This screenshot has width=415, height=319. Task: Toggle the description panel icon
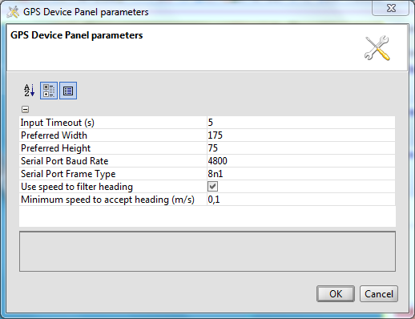tap(68, 91)
